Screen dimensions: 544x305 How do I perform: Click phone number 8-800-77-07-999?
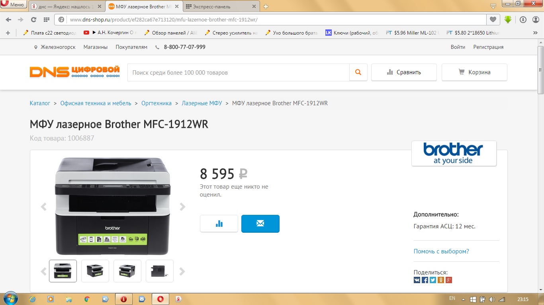point(185,47)
